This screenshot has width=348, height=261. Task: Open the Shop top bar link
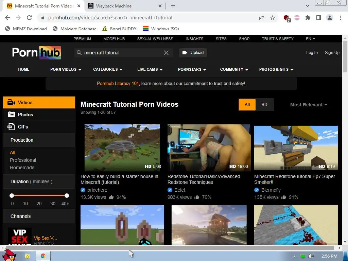(244, 39)
